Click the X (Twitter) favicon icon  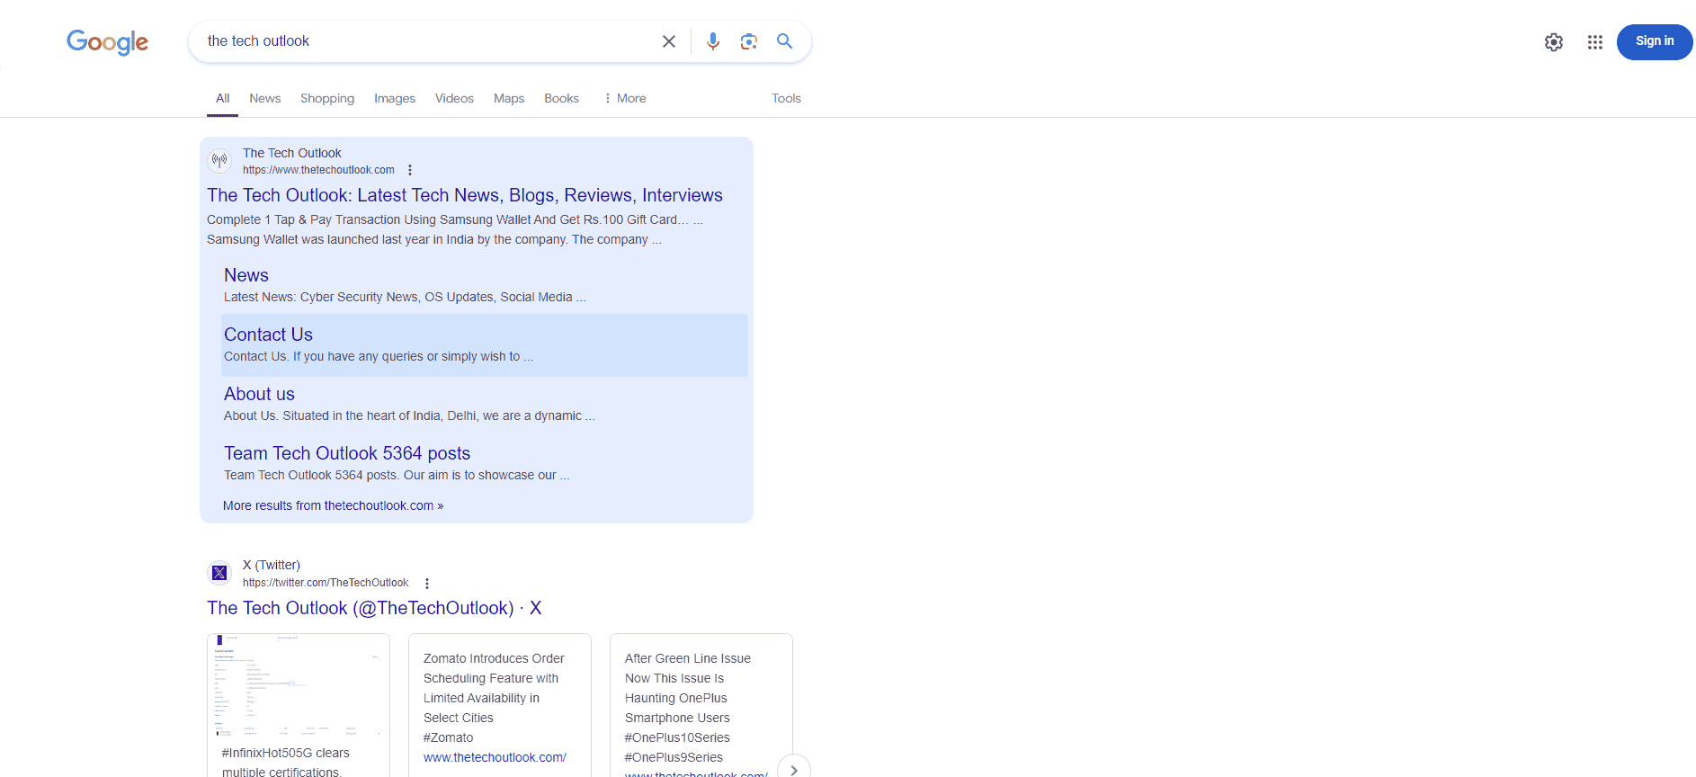click(x=219, y=573)
